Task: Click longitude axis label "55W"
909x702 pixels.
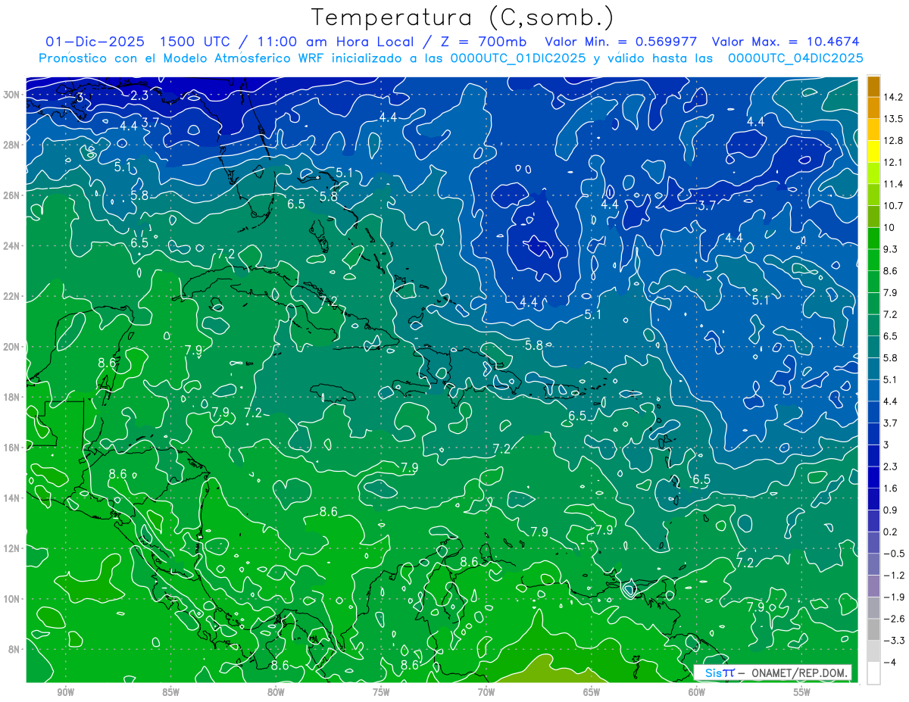Action: pos(802,692)
